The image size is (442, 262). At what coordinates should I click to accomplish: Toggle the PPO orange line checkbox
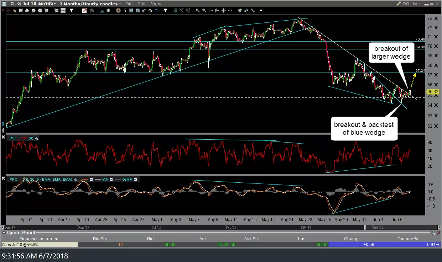pos(91,180)
